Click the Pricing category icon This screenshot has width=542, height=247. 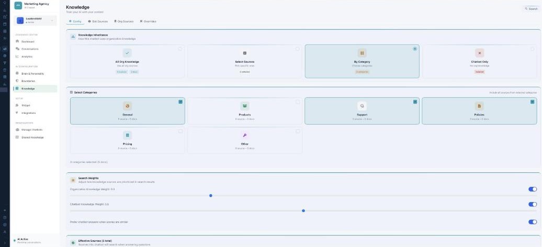tap(127, 135)
